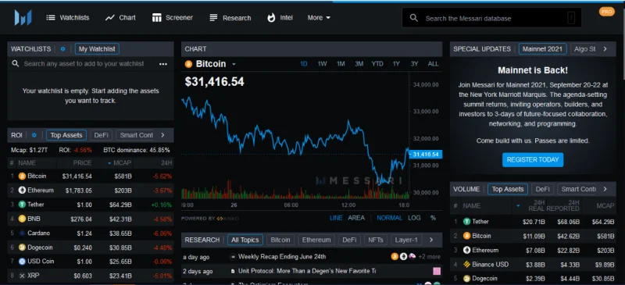Sort ROI table by MCAP column
Screen dimensions: 625x285
coord(120,162)
